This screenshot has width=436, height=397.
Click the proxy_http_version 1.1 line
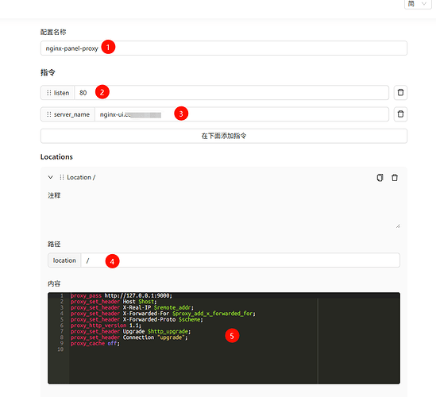click(x=106, y=326)
